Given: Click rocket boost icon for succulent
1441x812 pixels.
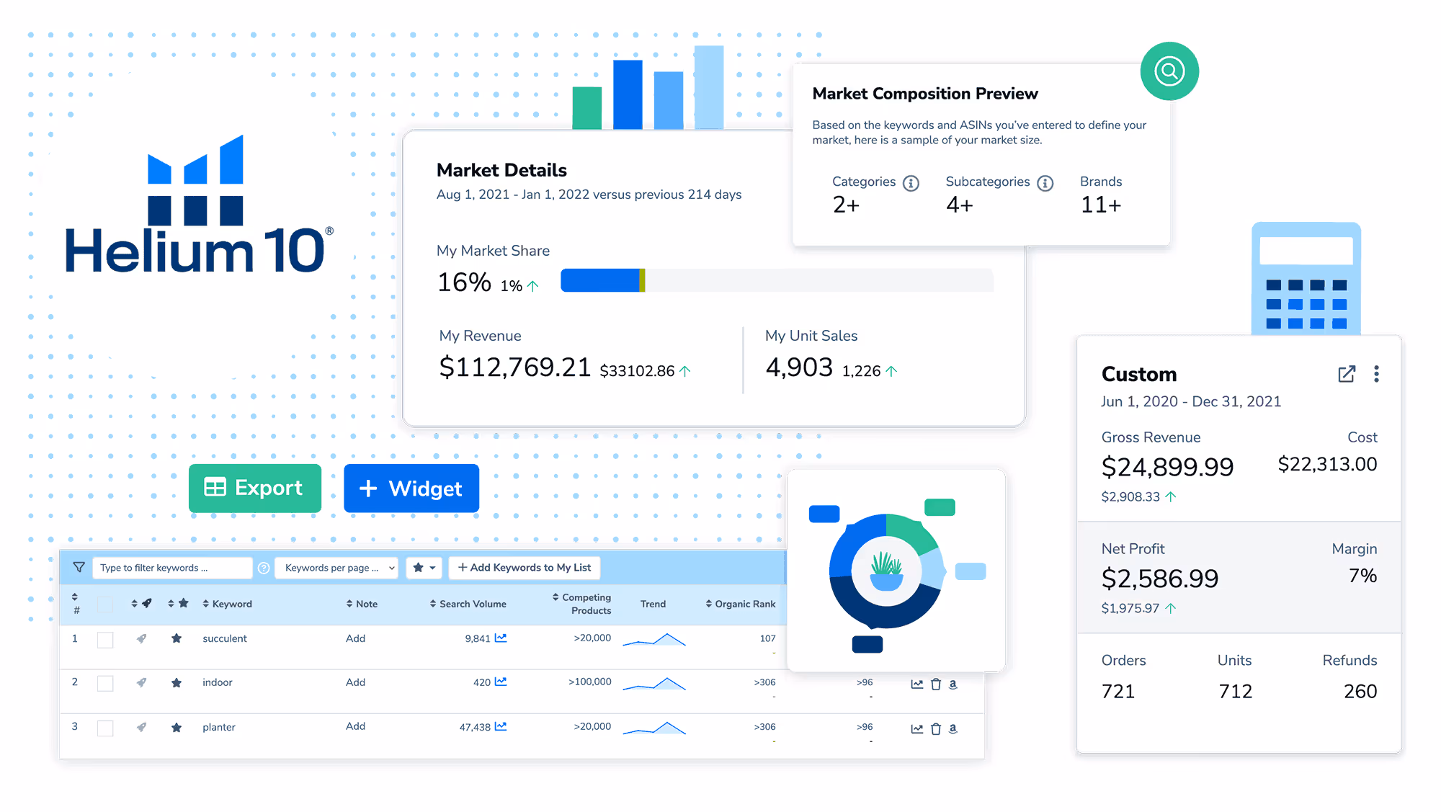Looking at the screenshot, I should 142,638.
